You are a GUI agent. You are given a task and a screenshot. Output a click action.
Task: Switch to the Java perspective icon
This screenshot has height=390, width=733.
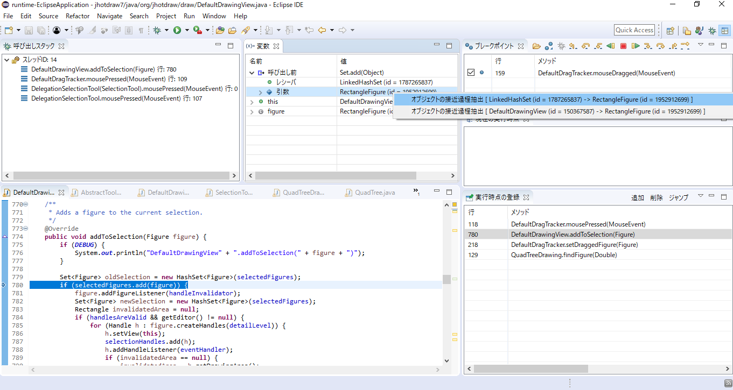coord(699,31)
